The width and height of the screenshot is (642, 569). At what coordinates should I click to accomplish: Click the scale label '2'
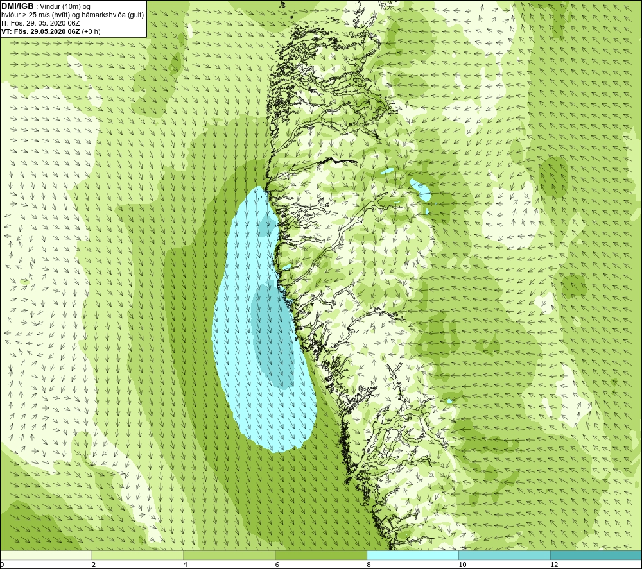tap(94, 565)
